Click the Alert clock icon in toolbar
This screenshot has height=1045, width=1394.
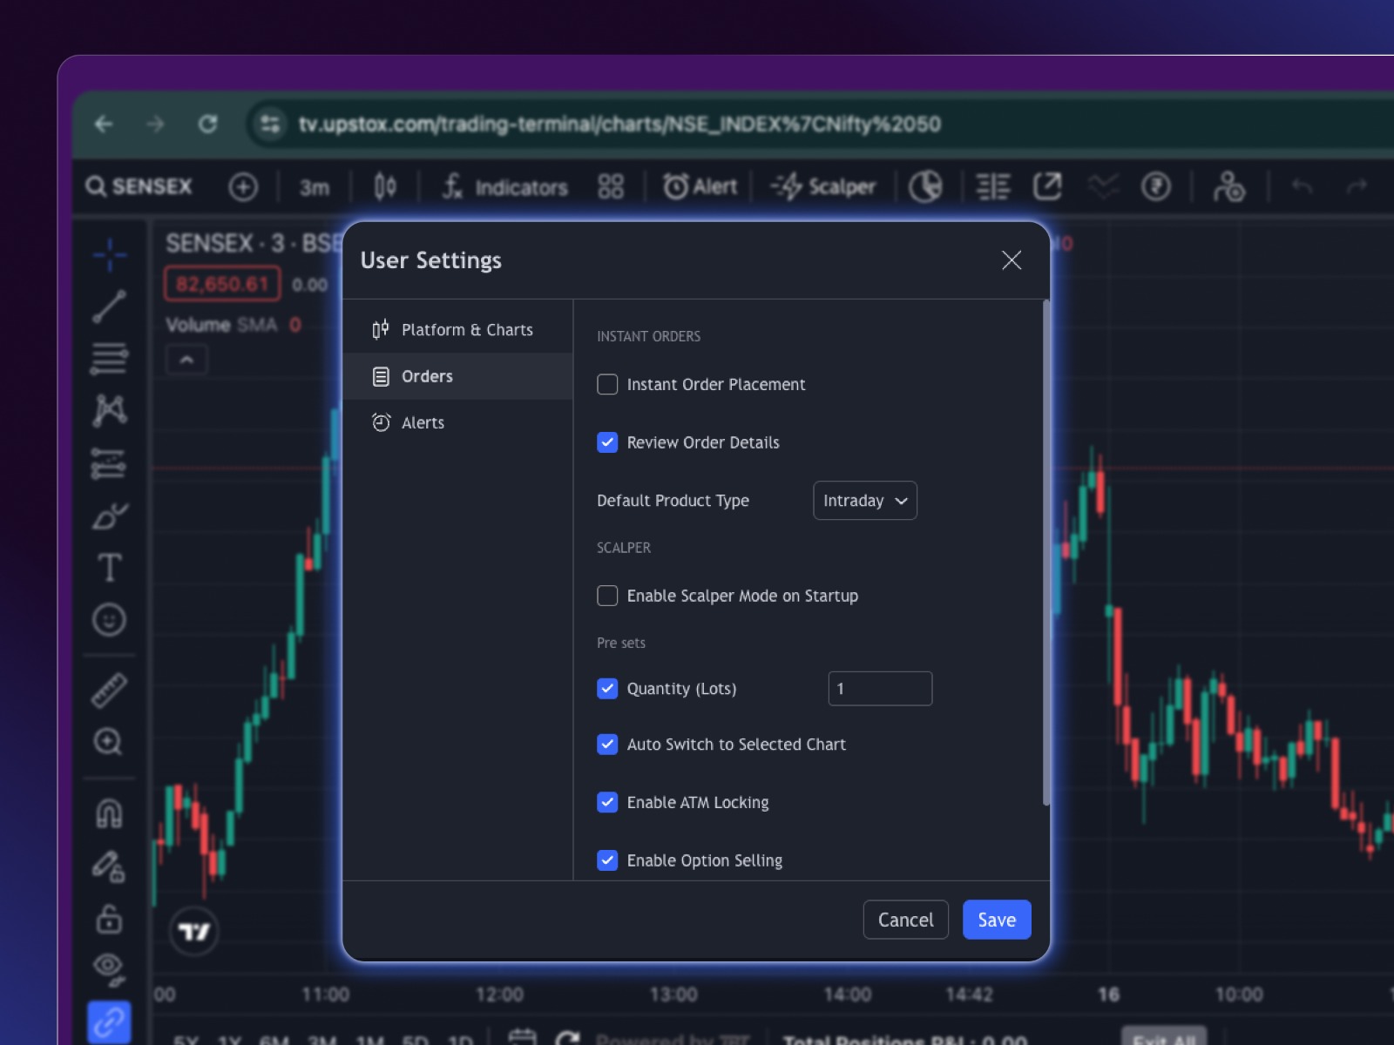[676, 186]
